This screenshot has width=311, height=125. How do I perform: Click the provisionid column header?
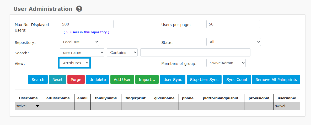259,98
